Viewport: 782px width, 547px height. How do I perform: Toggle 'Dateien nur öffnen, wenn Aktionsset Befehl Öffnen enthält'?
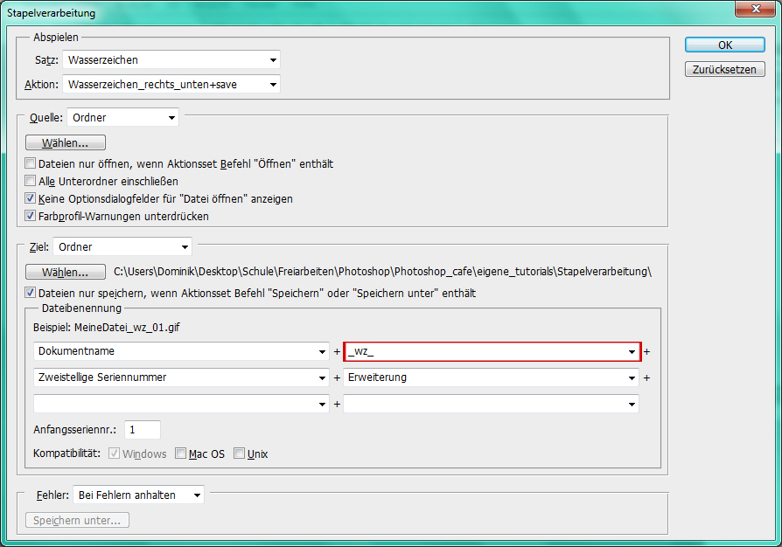(31, 163)
